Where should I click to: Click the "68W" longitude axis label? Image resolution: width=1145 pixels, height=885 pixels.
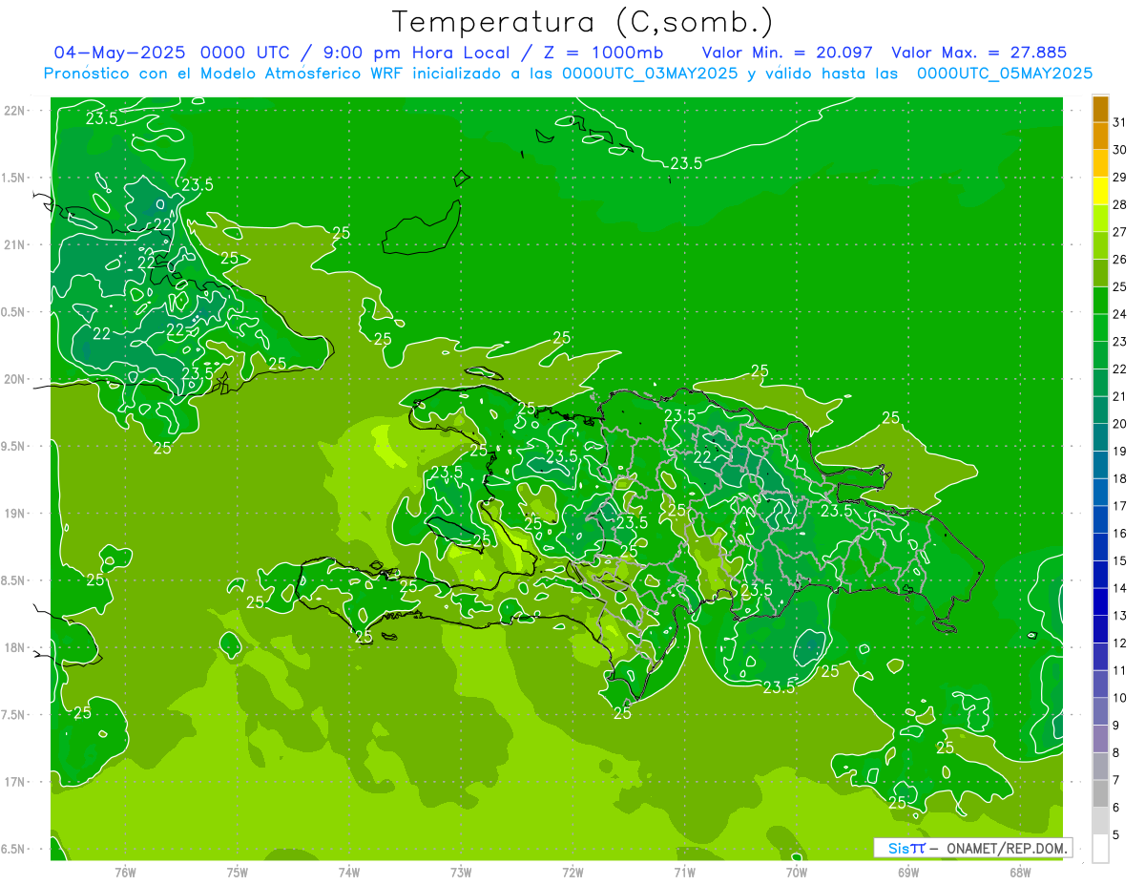1020,872
